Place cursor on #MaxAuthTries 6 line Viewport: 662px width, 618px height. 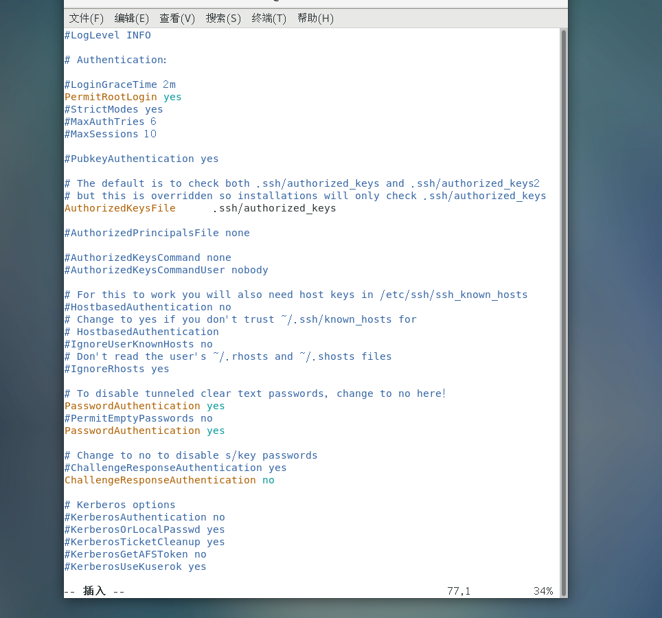point(111,122)
